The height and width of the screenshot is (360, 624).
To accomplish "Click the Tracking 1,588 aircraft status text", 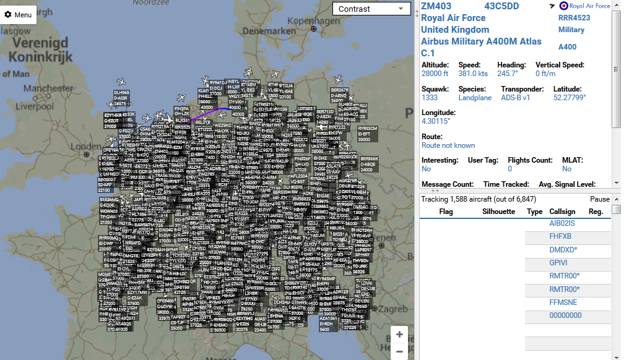I will (479, 199).
